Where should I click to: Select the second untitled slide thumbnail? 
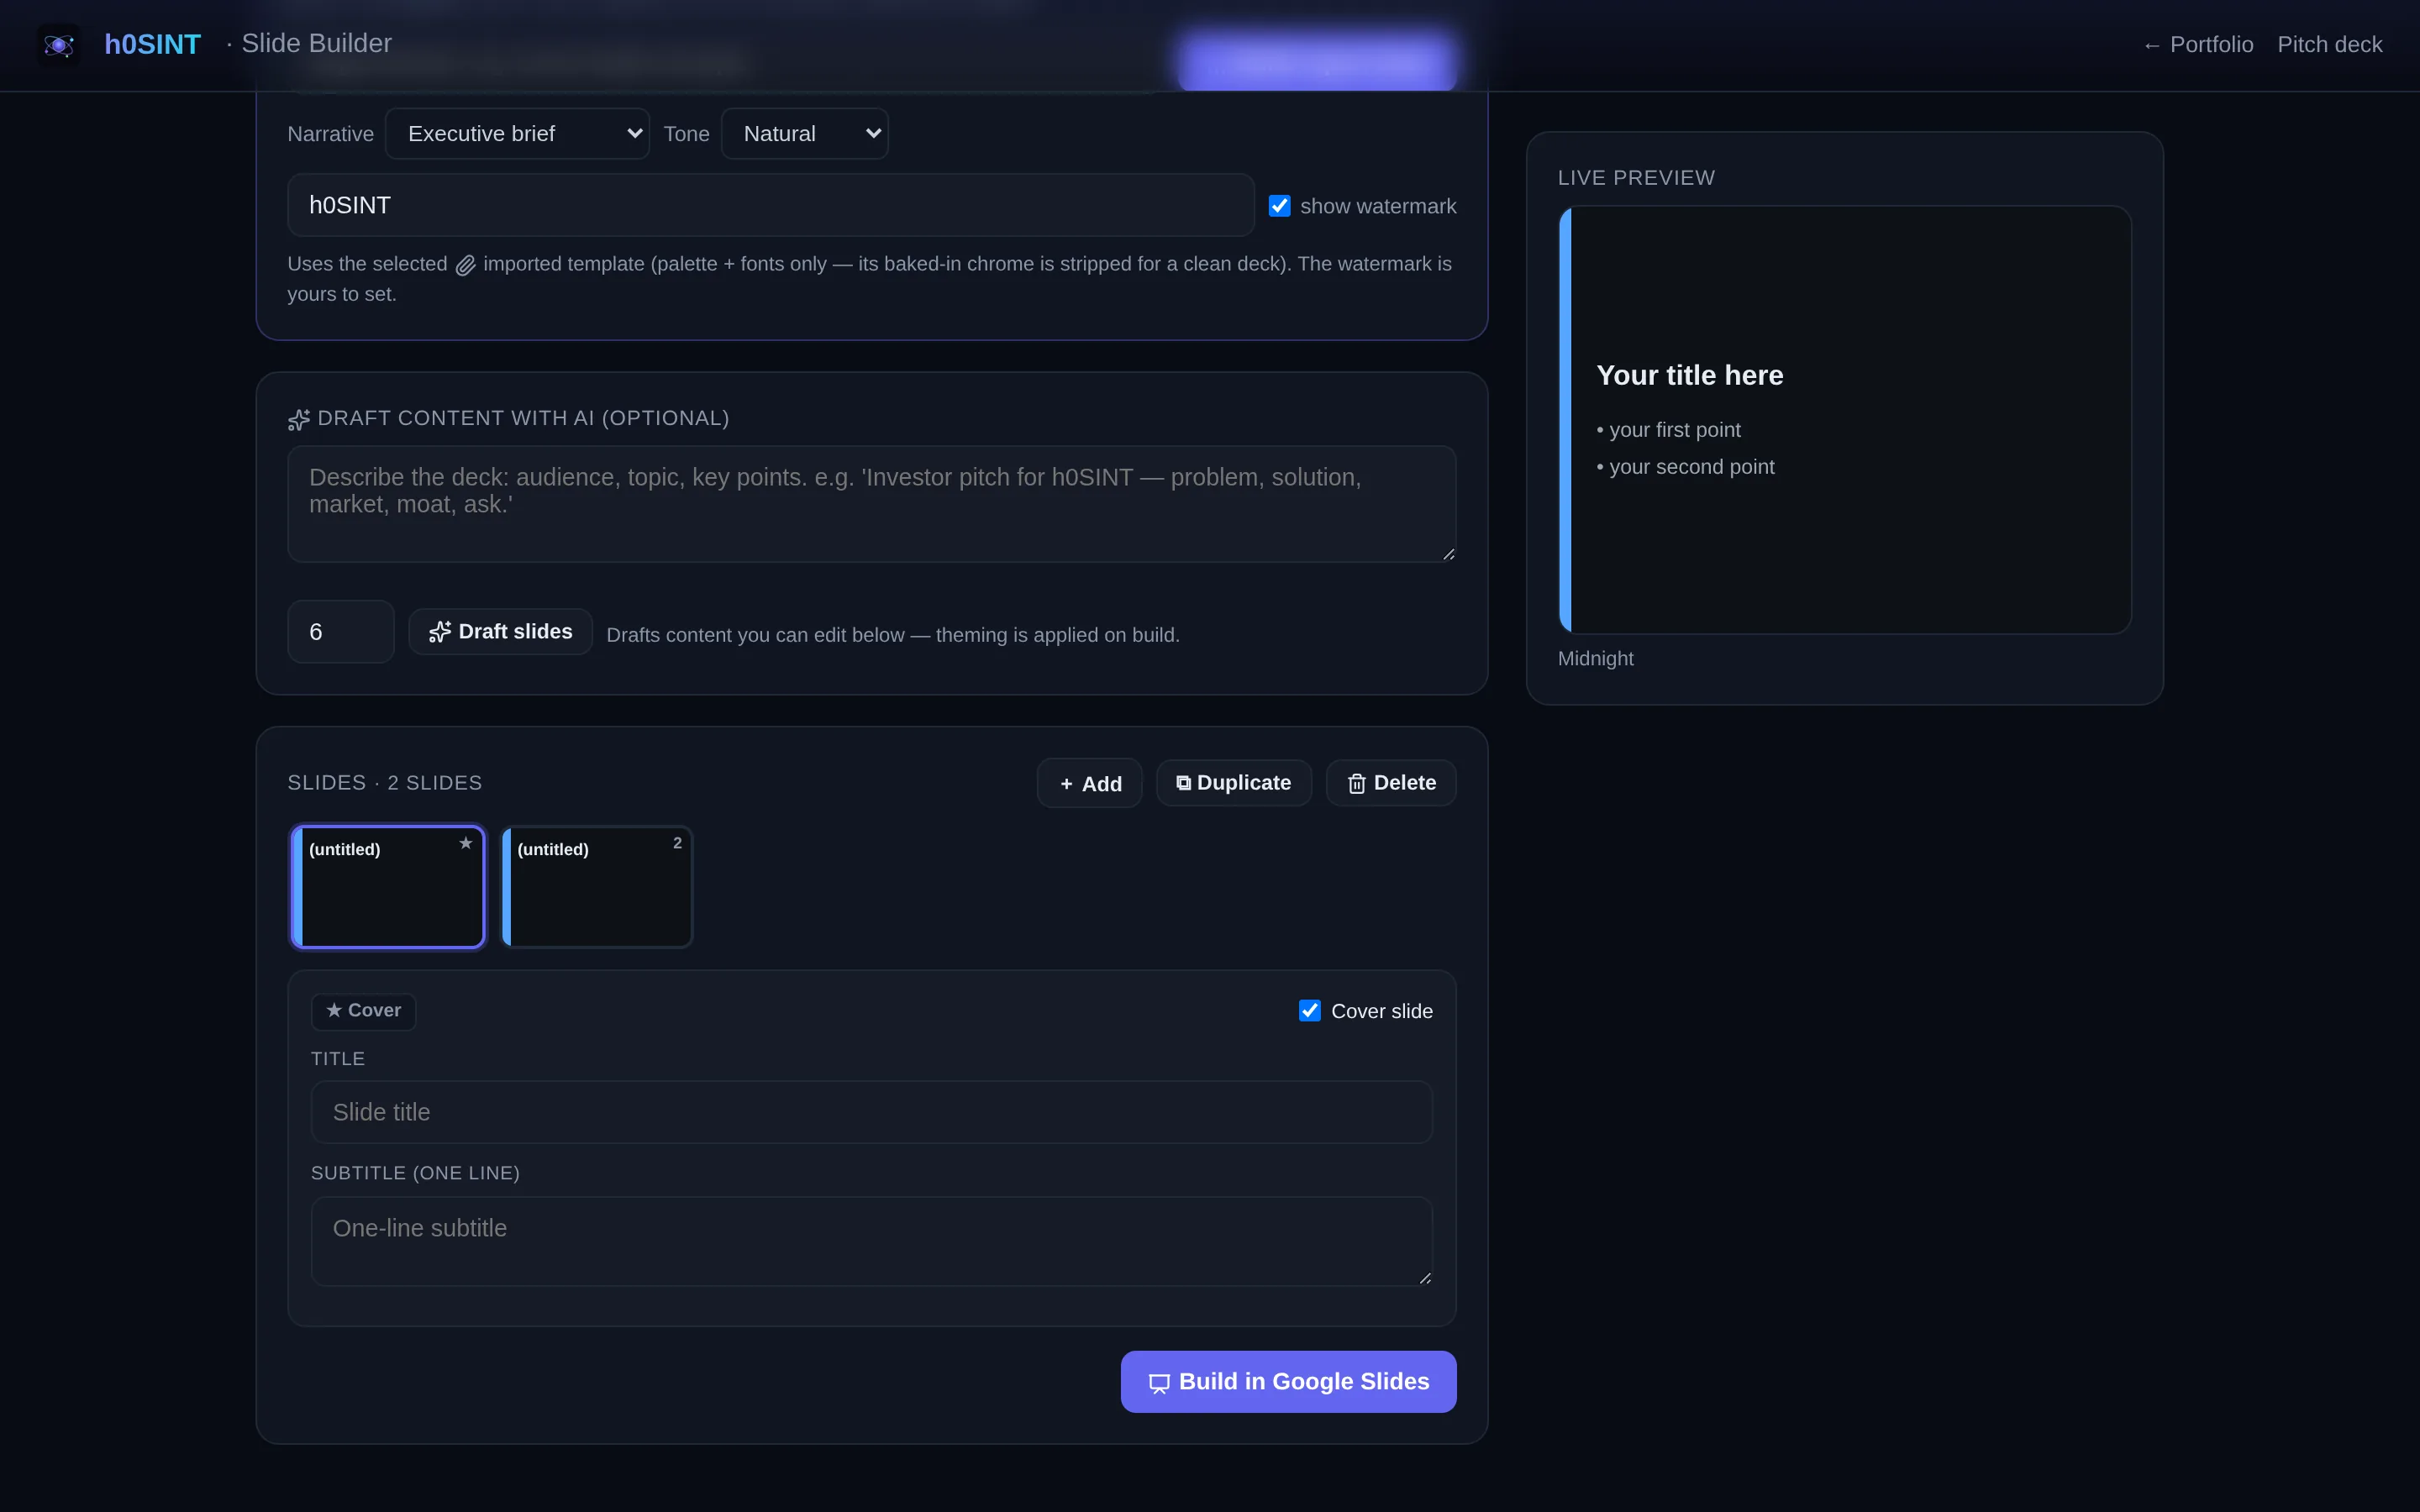[x=597, y=887]
